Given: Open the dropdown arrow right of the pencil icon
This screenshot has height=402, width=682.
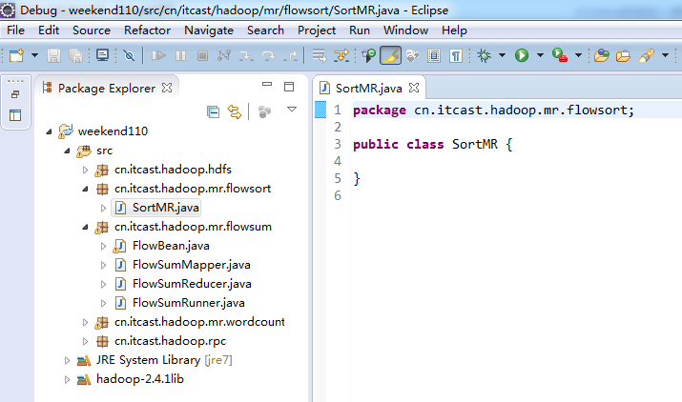Looking at the screenshot, I should tap(665, 55).
